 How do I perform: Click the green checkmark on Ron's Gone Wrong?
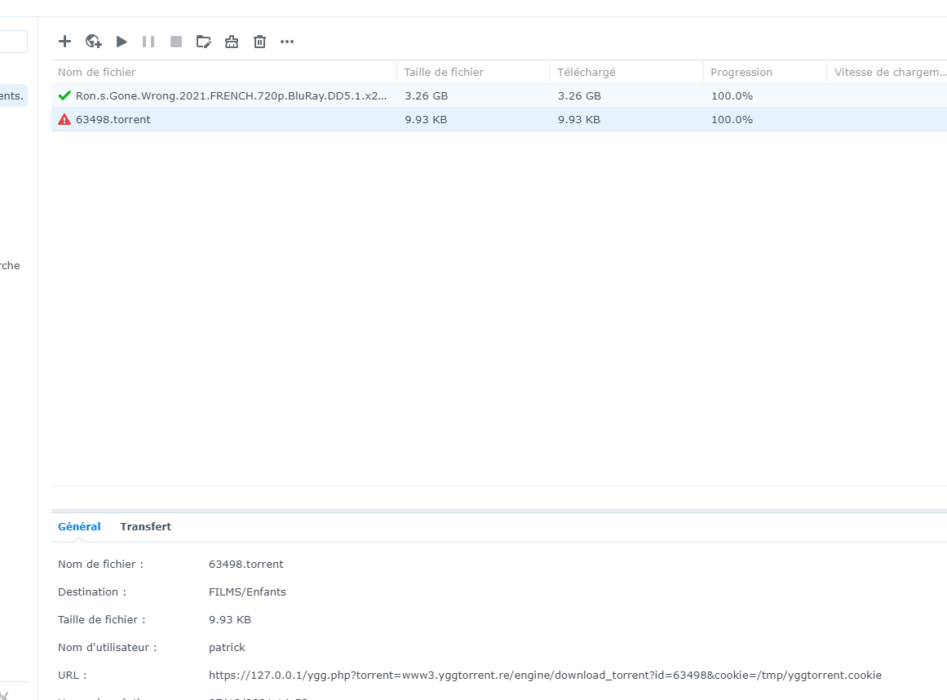[64, 95]
